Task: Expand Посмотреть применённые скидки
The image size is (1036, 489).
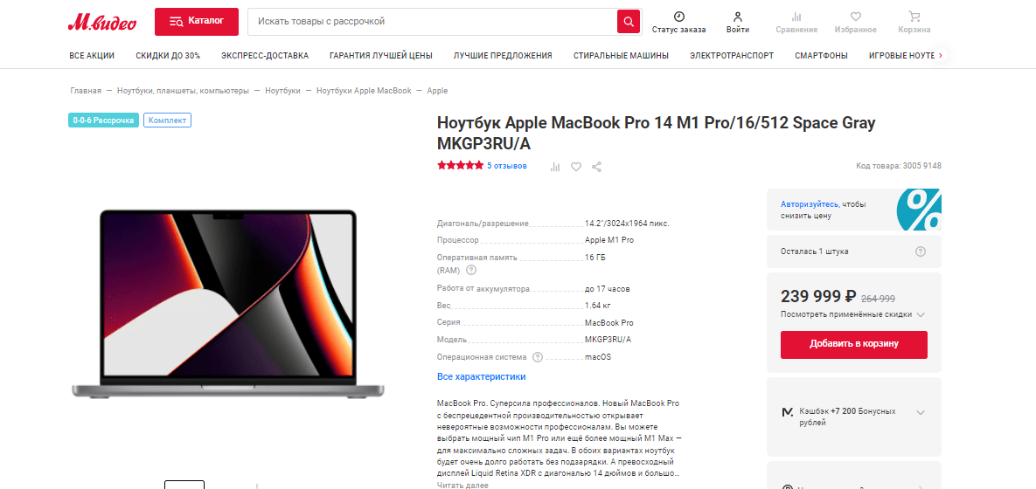Action: [852, 314]
